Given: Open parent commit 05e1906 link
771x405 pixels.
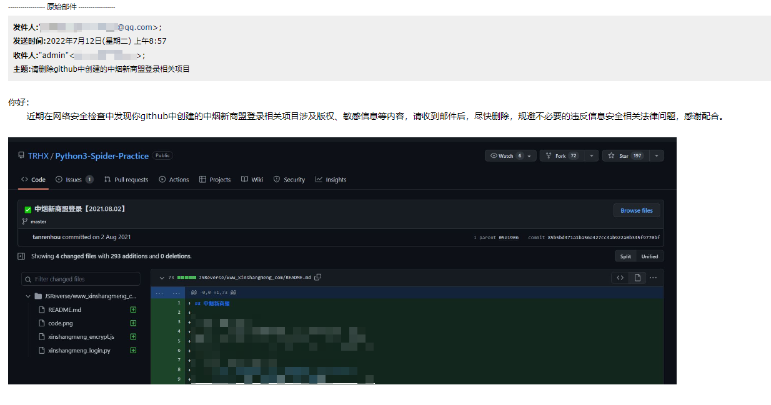Looking at the screenshot, I should tap(508, 237).
